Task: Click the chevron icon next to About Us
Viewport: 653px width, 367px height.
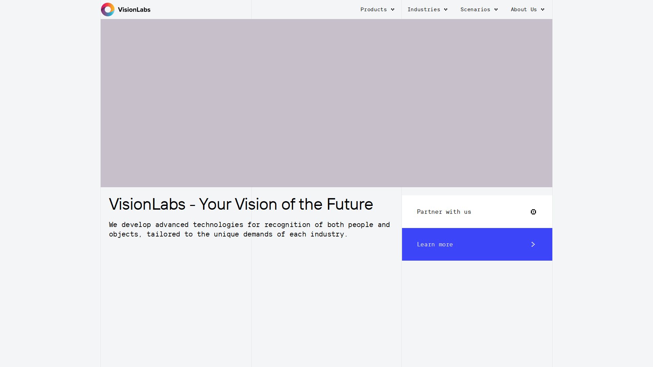Action: (x=543, y=10)
